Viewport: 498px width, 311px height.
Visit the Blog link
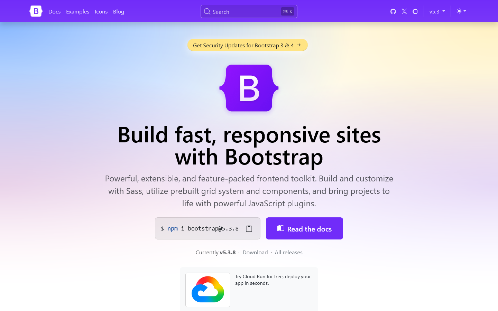[119, 11]
